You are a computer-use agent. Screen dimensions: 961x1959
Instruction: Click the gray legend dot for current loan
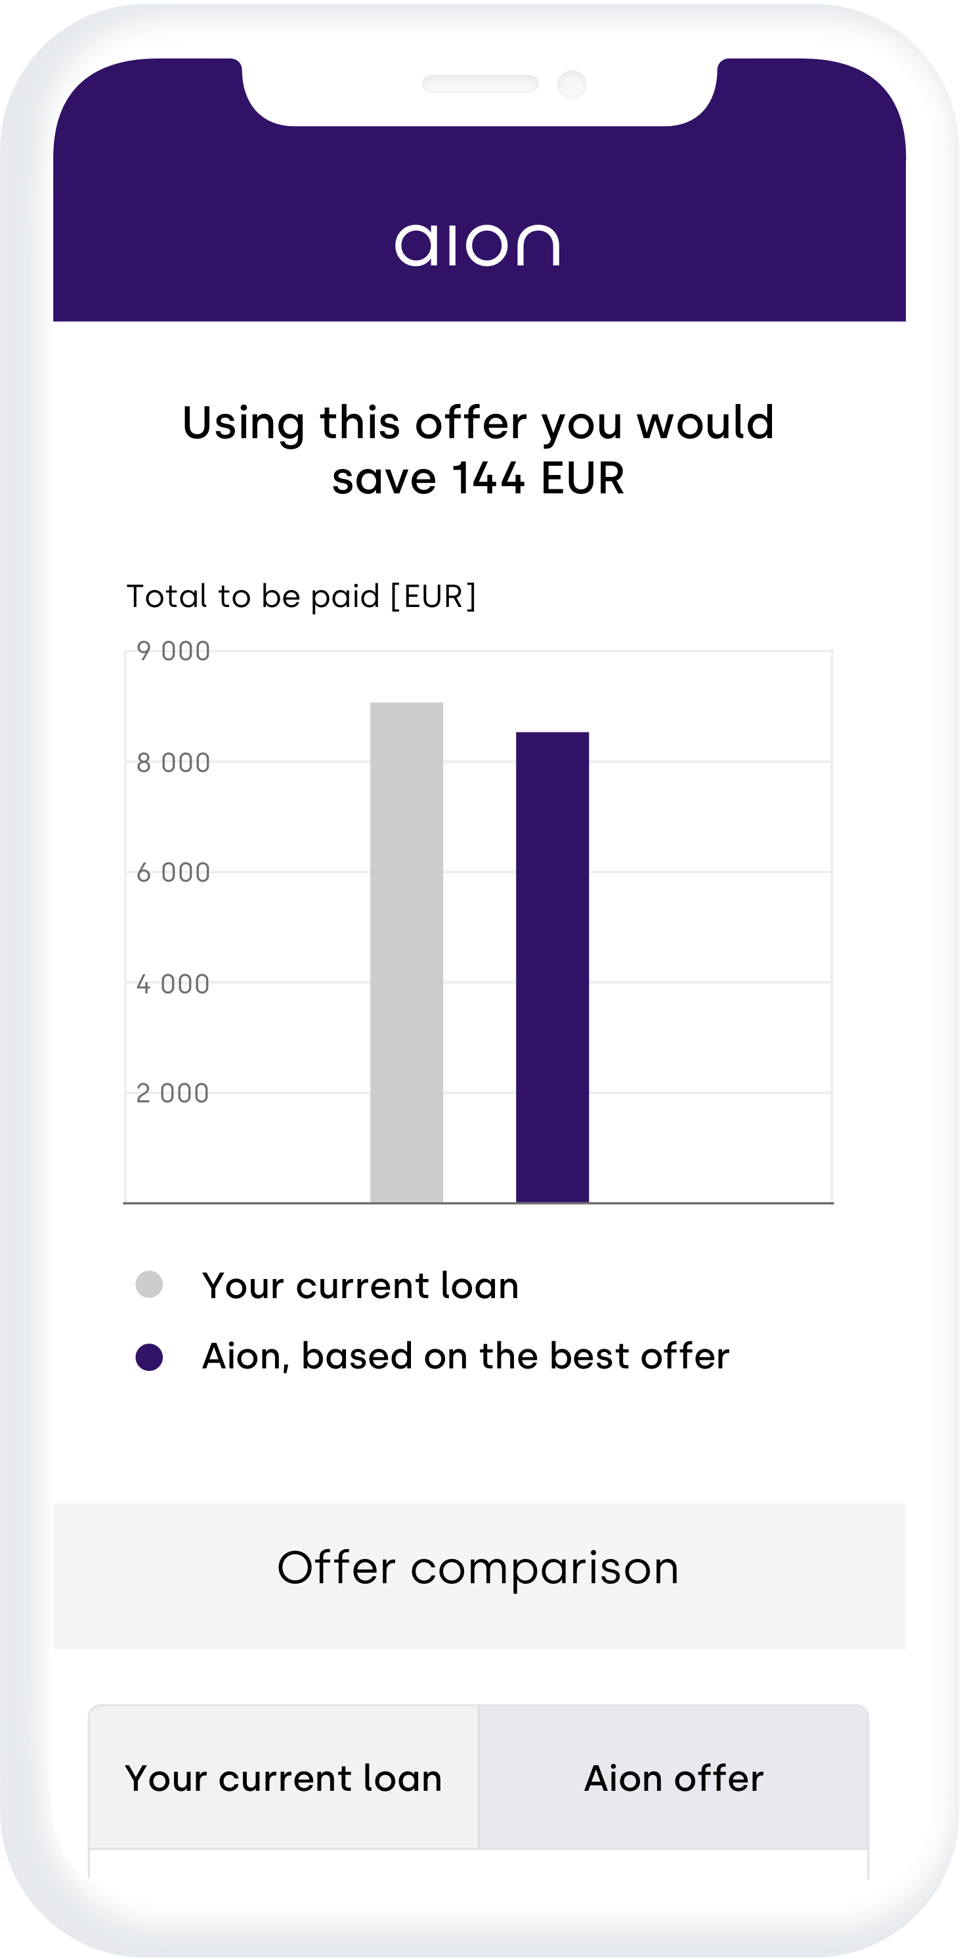tap(149, 1284)
